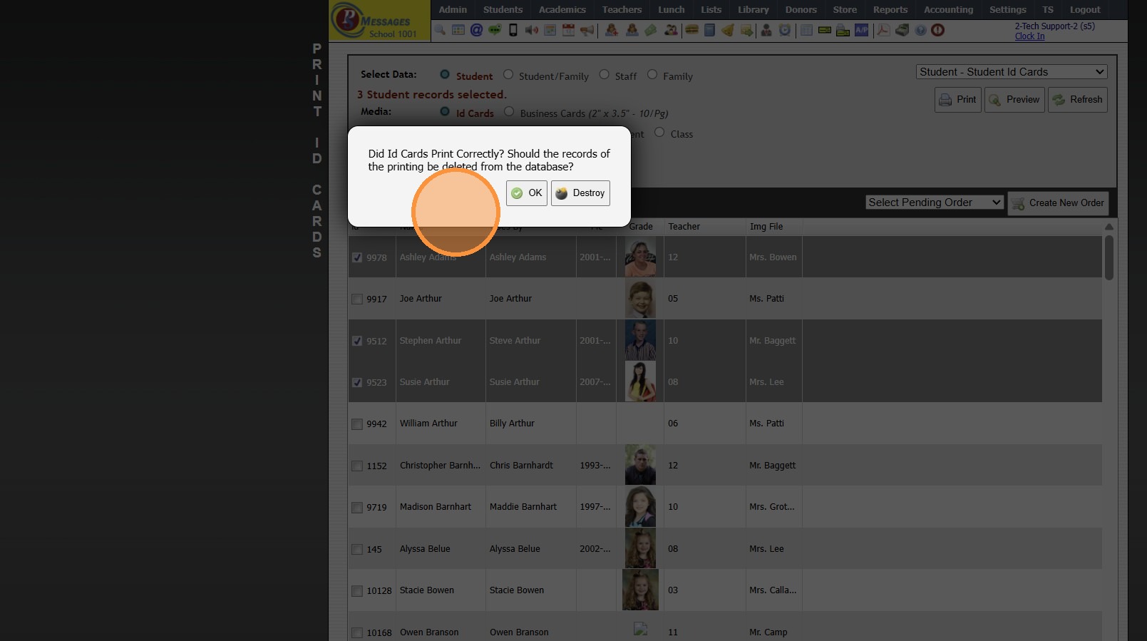Open the family people icon
This screenshot has height=641, width=1147.
(x=671, y=30)
